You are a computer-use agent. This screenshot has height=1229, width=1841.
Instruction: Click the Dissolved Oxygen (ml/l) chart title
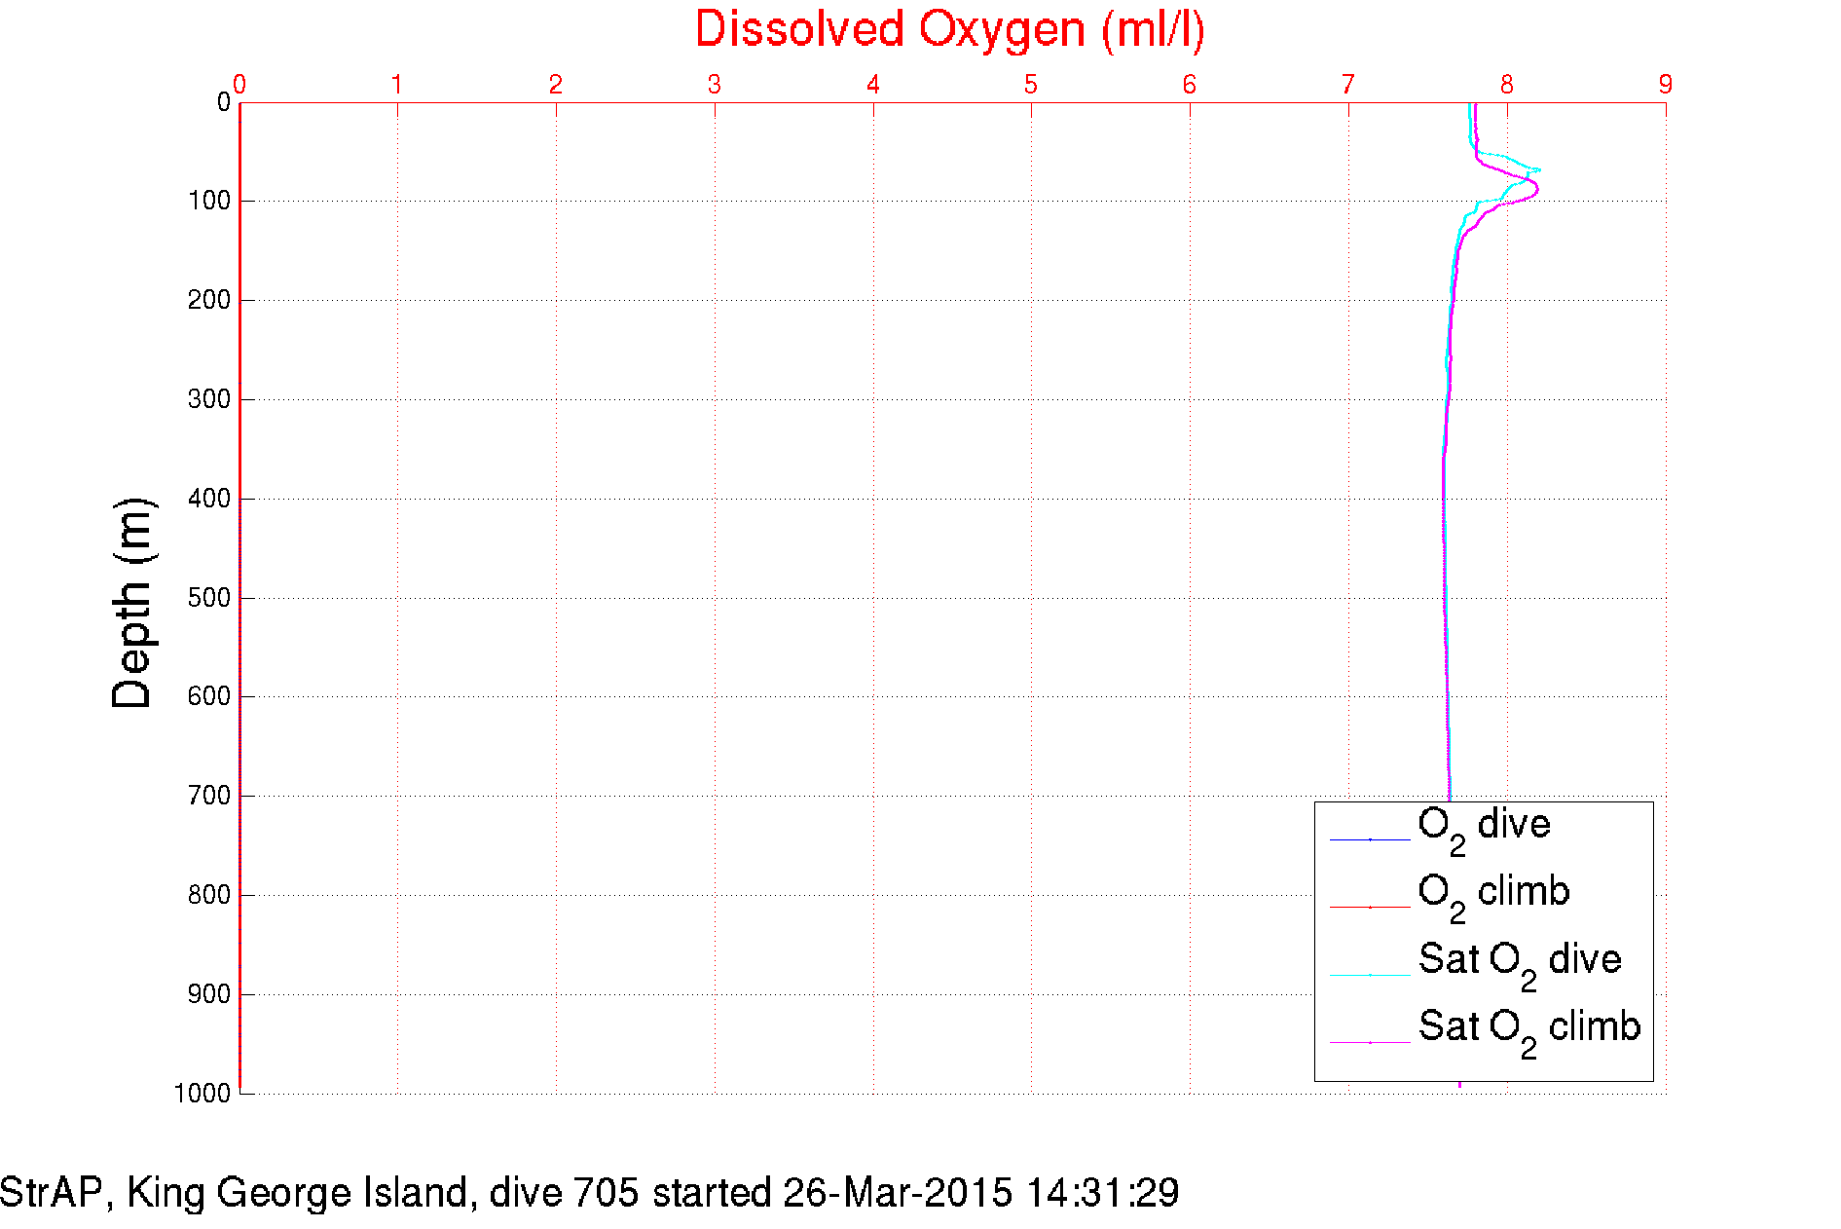click(949, 29)
